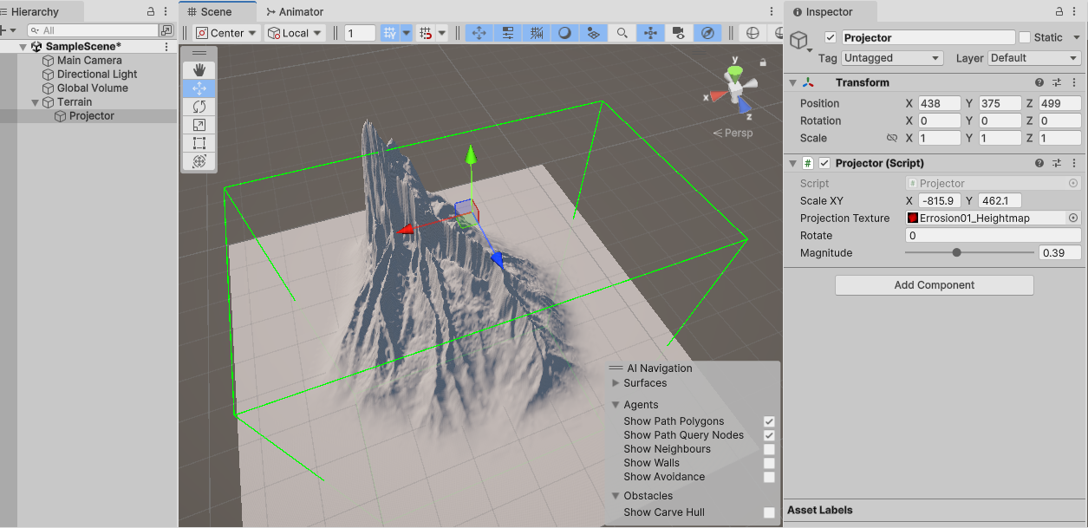Toggle the scene camera settings icon
Screen dimensions: 1088x528
679,32
